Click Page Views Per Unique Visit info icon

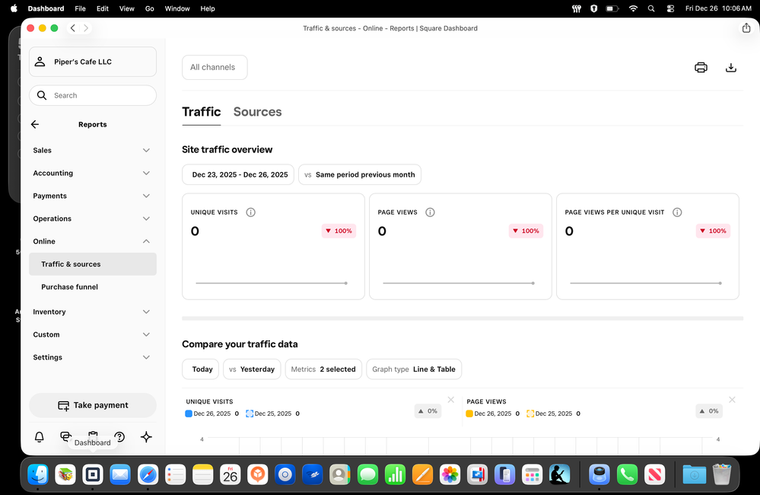point(677,212)
